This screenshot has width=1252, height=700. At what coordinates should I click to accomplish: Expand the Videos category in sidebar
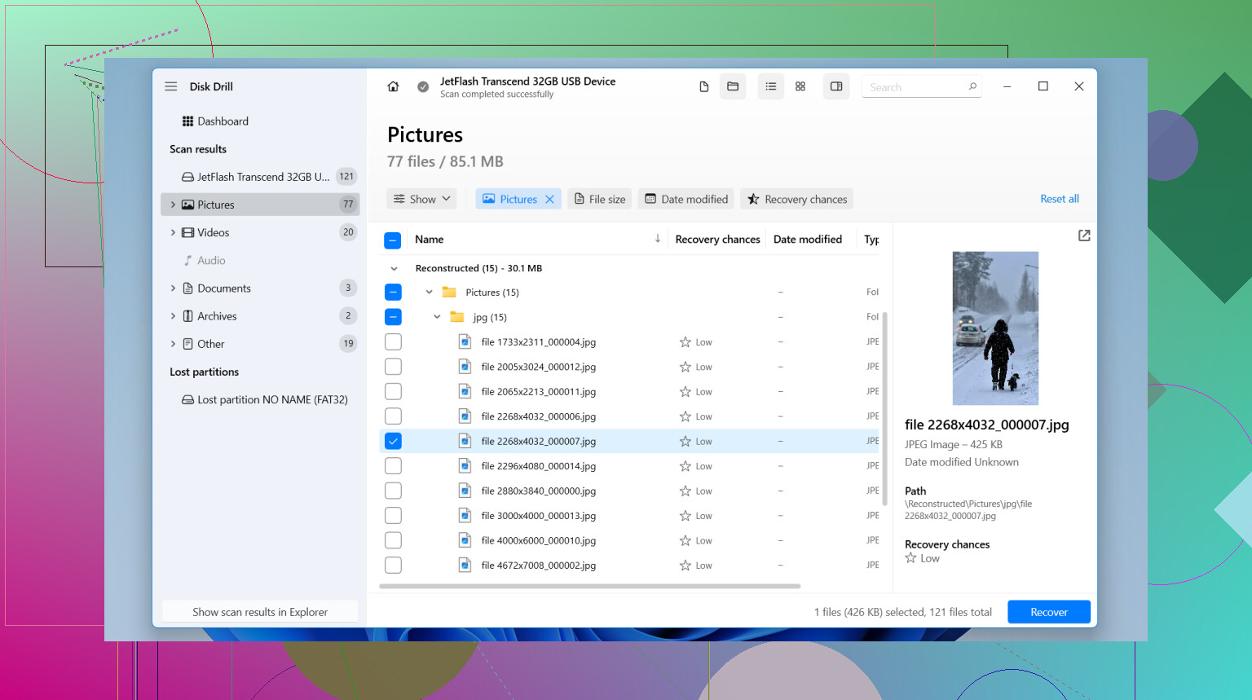pos(173,232)
